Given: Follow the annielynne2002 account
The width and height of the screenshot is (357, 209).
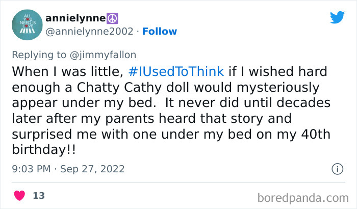Looking at the screenshot, I should click(x=160, y=32).
